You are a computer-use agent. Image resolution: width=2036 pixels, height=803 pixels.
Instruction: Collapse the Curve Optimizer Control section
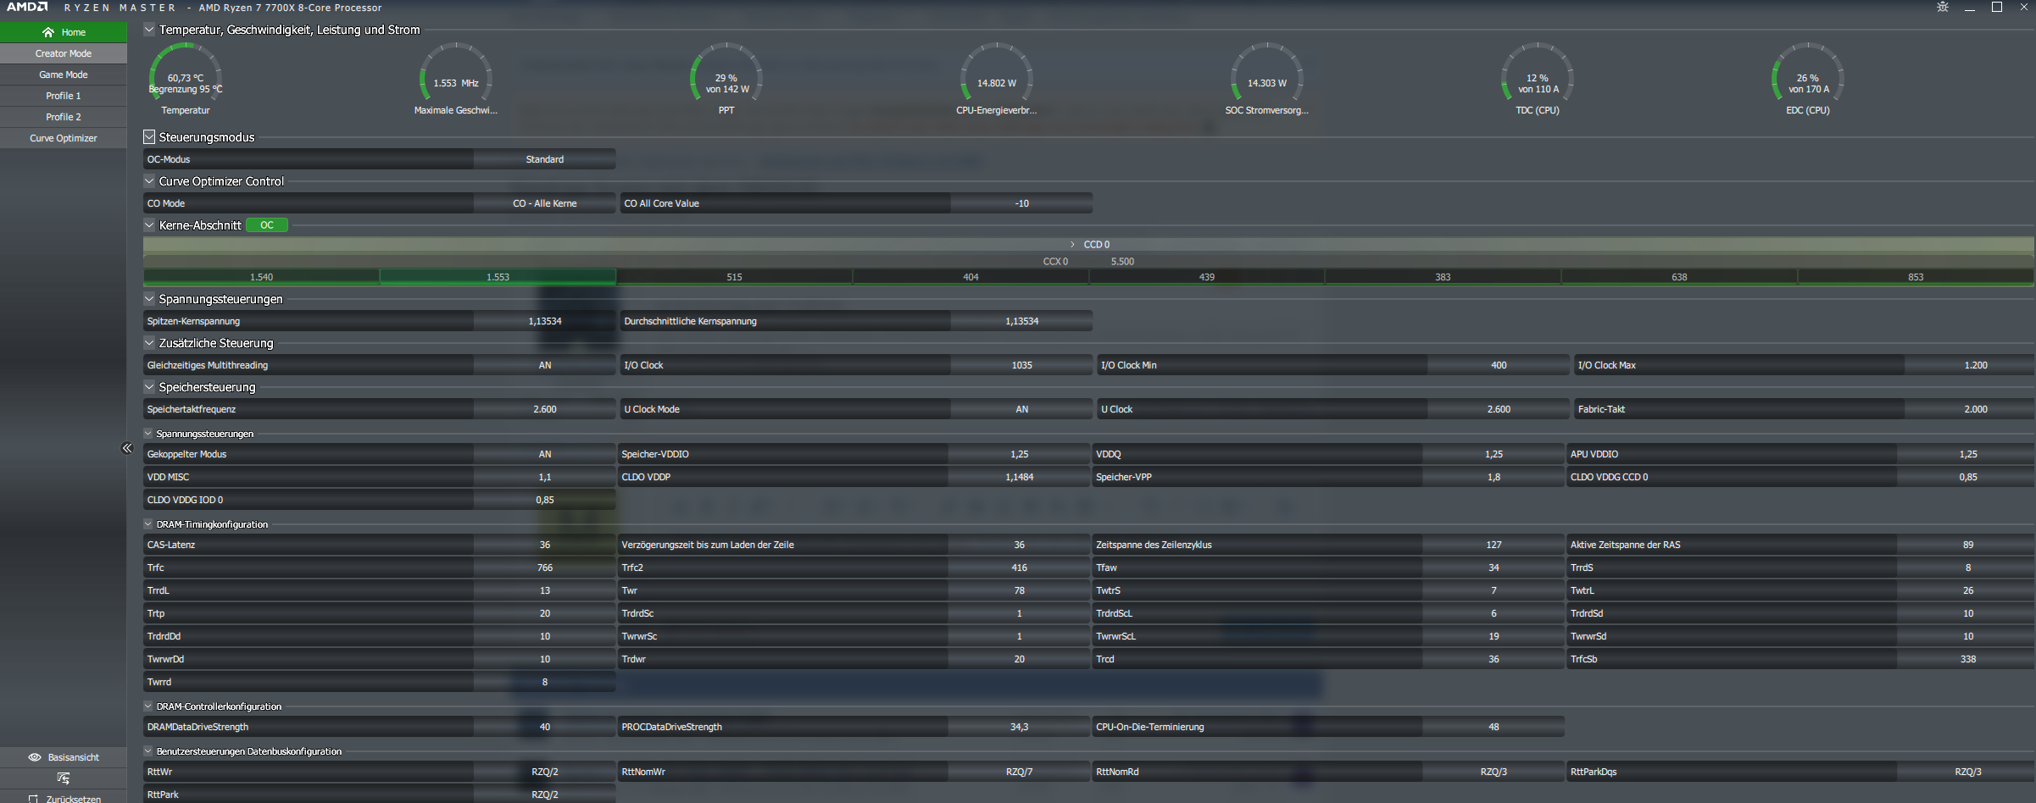(149, 180)
